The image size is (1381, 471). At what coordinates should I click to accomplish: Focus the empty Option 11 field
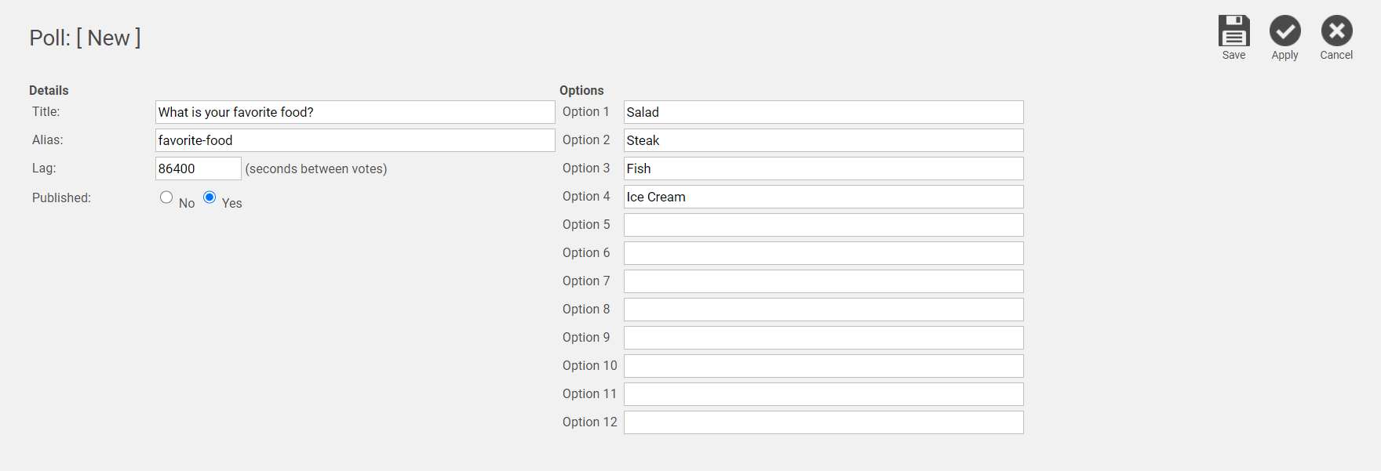point(823,394)
